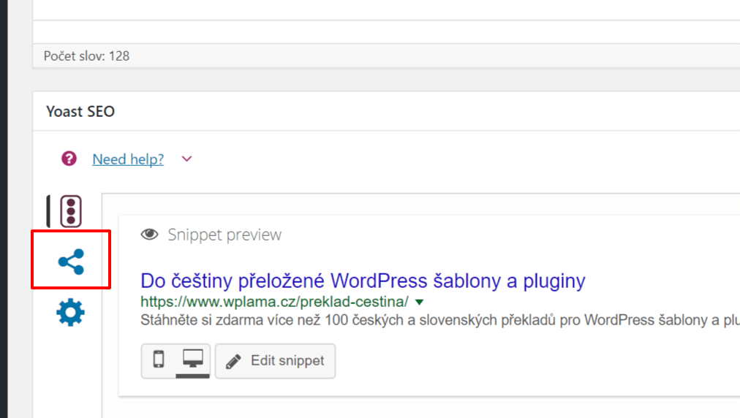
Task: Click the pencil icon on Edit snippet
Action: (233, 362)
